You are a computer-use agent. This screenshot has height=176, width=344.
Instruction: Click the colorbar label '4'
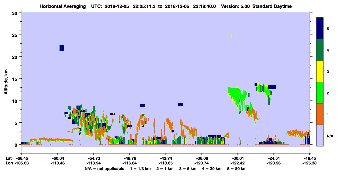coord(328,50)
